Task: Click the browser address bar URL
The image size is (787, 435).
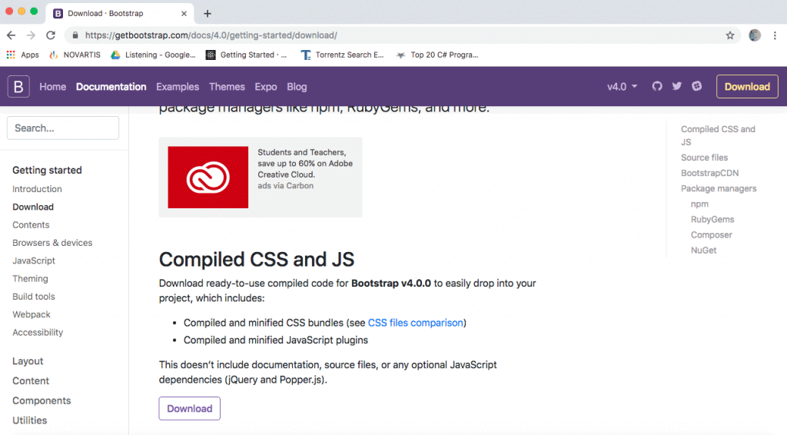Action: (x=211, y=35)
